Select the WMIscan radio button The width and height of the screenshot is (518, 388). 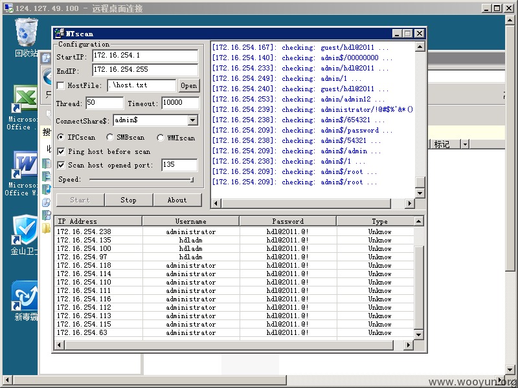pos(161,138)
